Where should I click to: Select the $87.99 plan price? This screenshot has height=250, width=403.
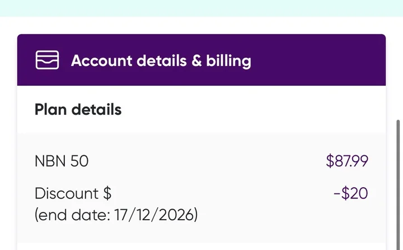coord(347,161)
